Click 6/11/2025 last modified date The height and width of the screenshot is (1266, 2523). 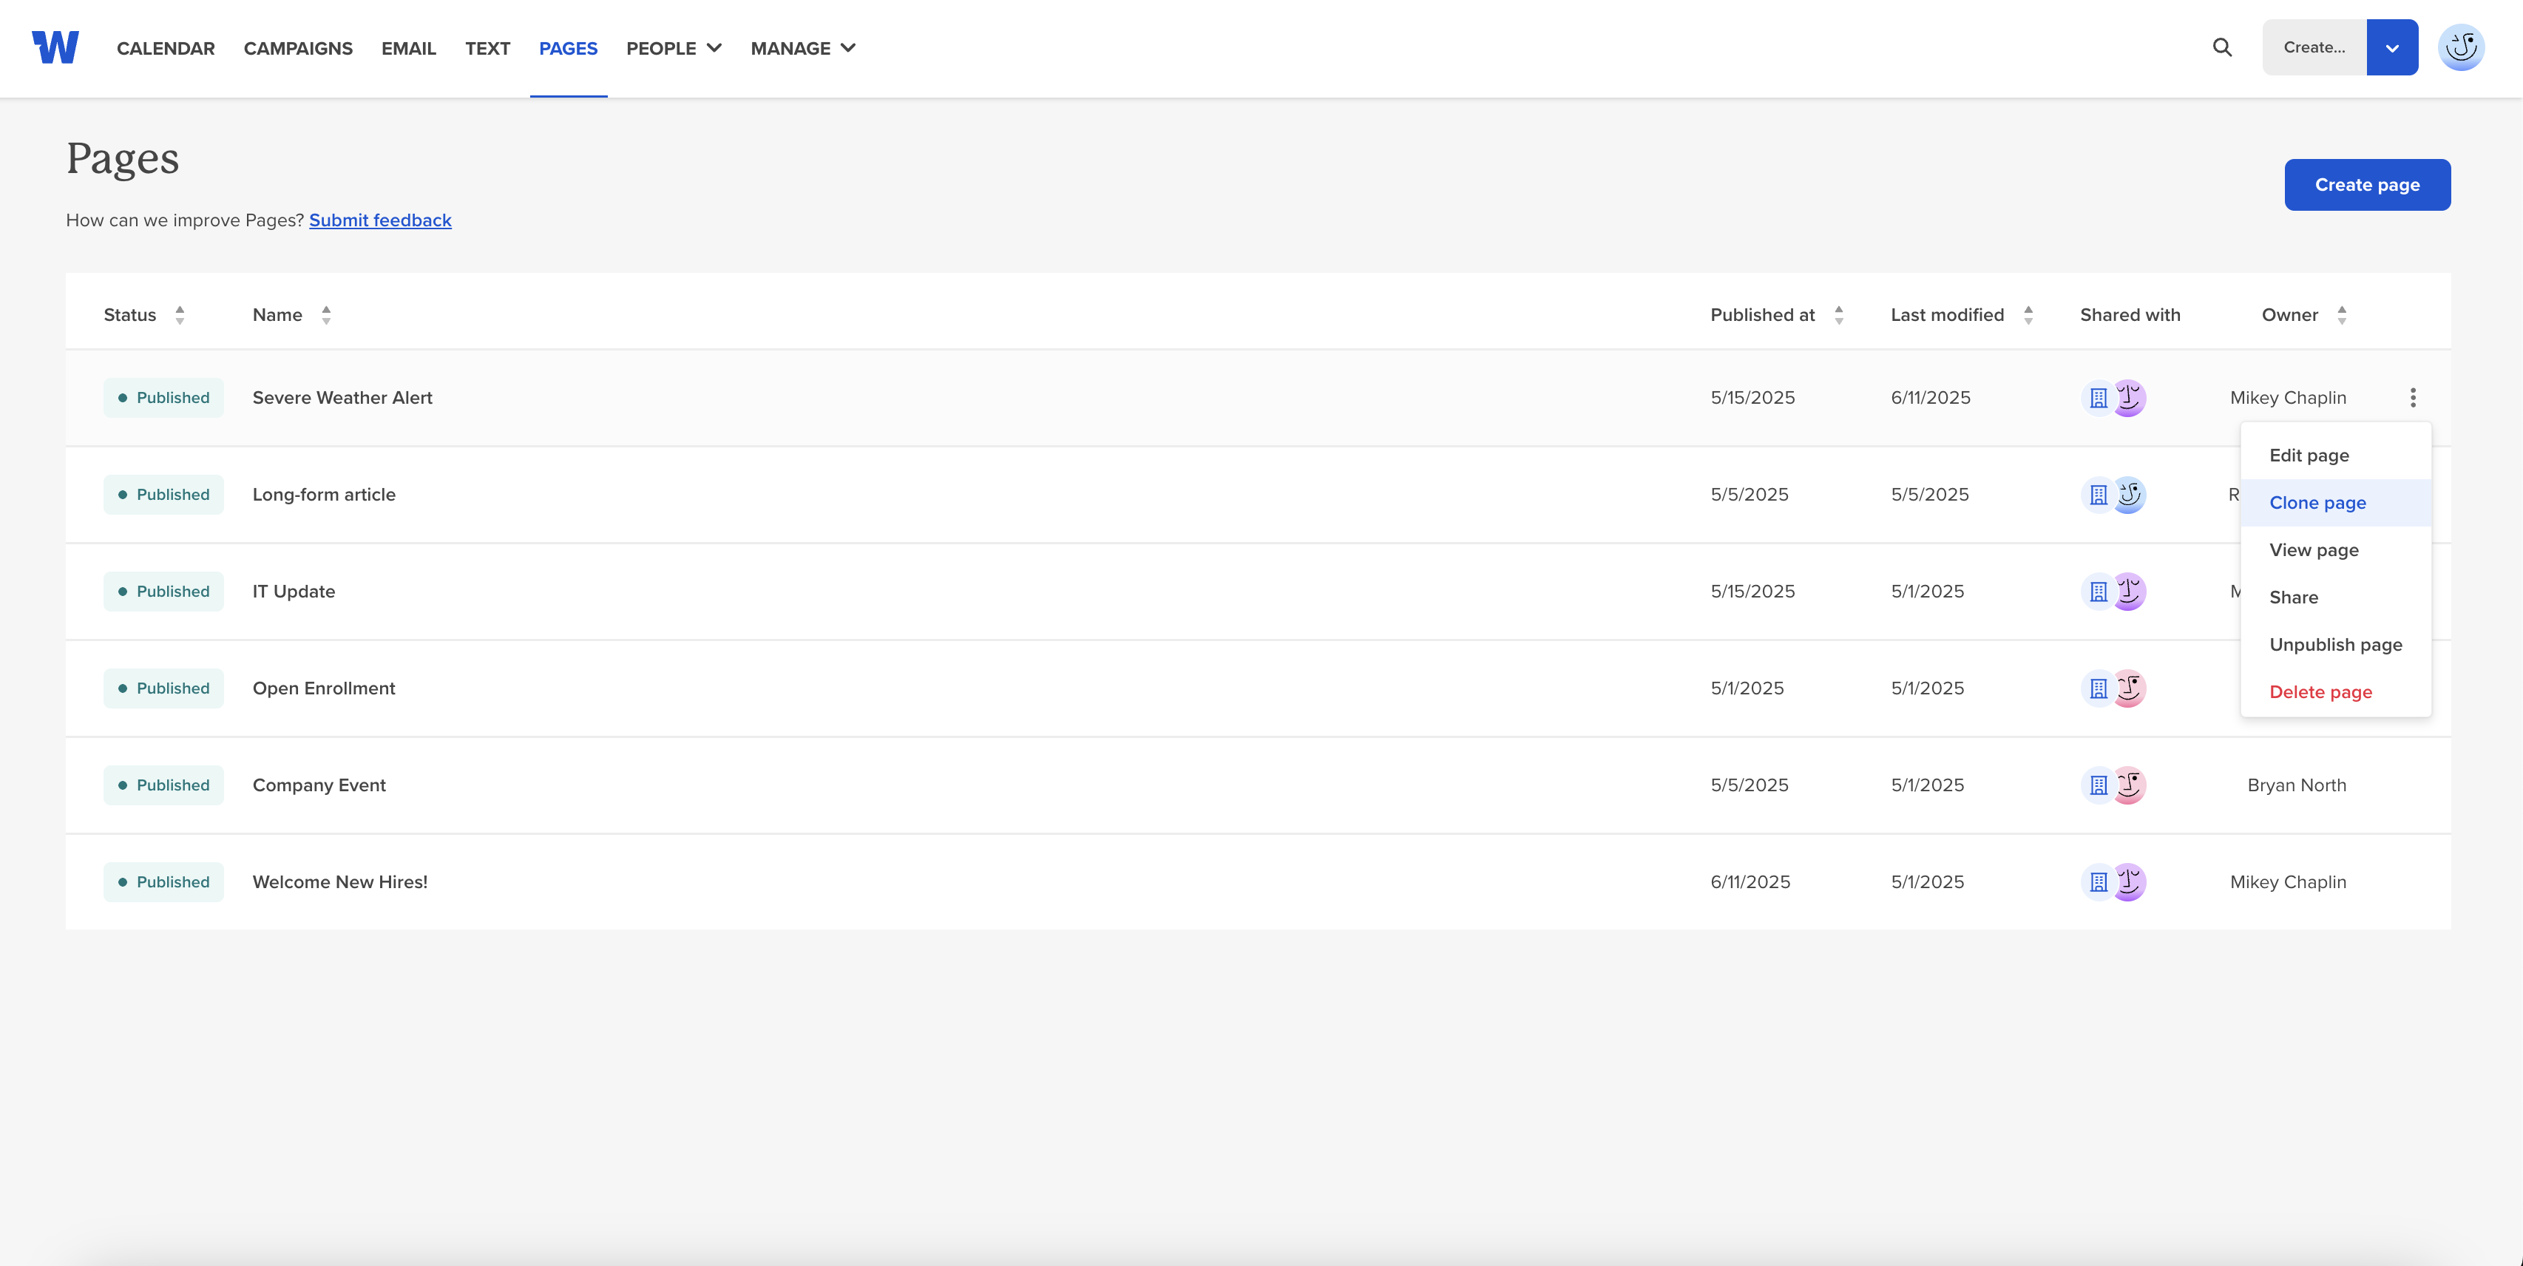[x=1931, y=398]
